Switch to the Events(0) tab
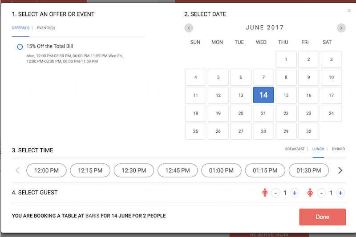The width and height of the screenshot is (356, 237). click(x=46, y=28)
